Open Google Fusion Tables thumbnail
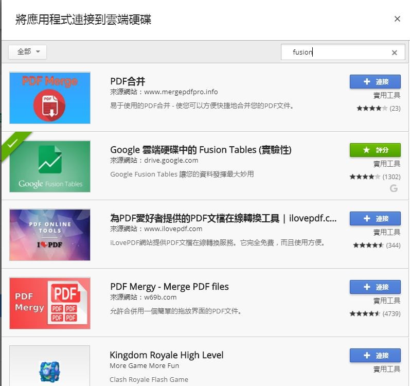 50,166
